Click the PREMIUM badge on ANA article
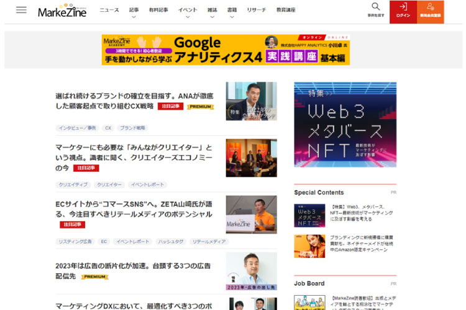The height and width of the screenshot is (310, 466). (201, 107)
